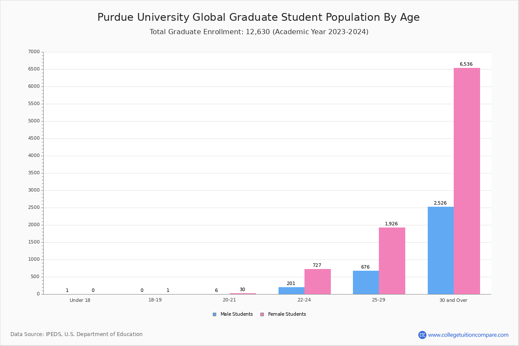Image resolution: width=519 pixels, height=346 pixels.
Task: Click the 1,926 data label
Action: point(391,224)
